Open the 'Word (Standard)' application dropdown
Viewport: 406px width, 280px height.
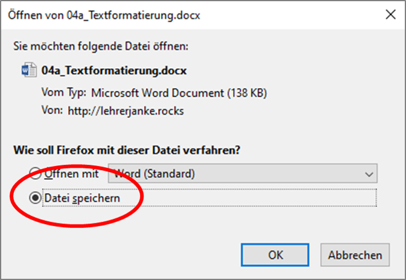(x=243, y=174)
